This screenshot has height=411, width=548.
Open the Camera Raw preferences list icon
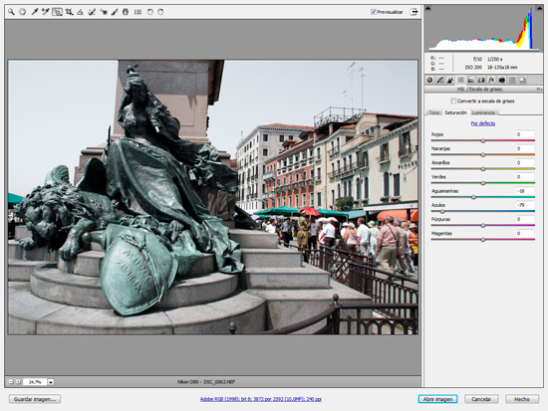point(137,12)
